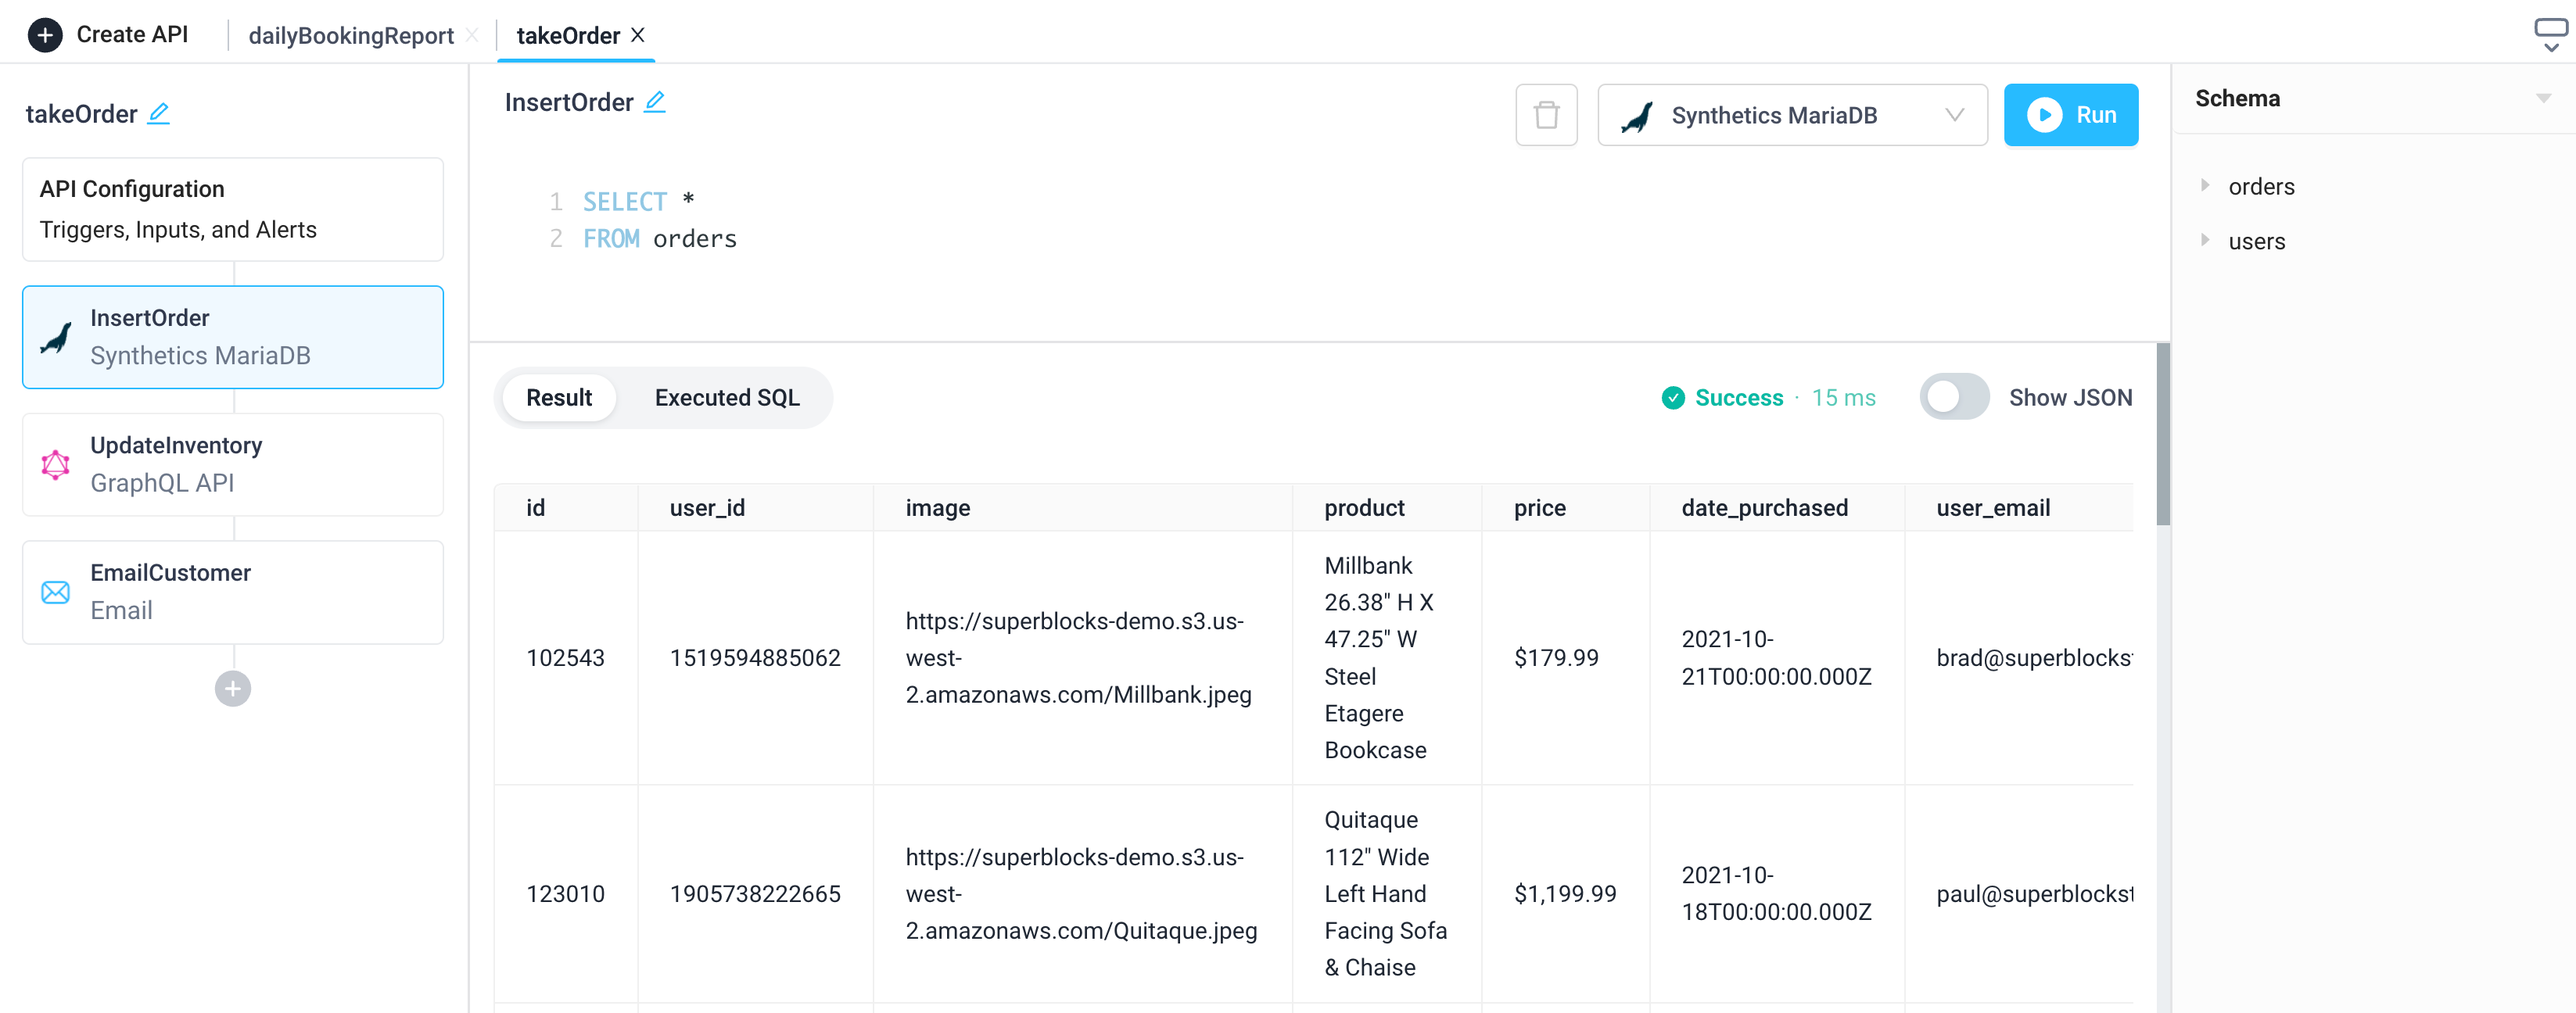Click the add step plus button below EmailCustomer
This screenshot has width=2576, height=1013.
pyautogui.click(x=233, y=686)
